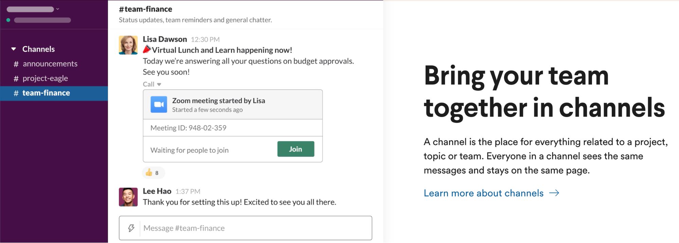
Task: Open Lee Hao's profile avatar
Action: pos(128,197)
